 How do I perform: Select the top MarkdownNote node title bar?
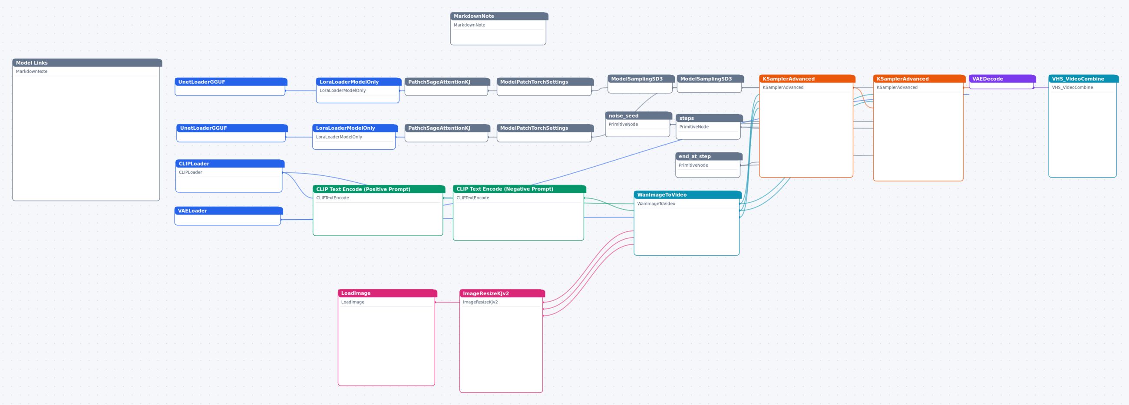pos(499,16)
